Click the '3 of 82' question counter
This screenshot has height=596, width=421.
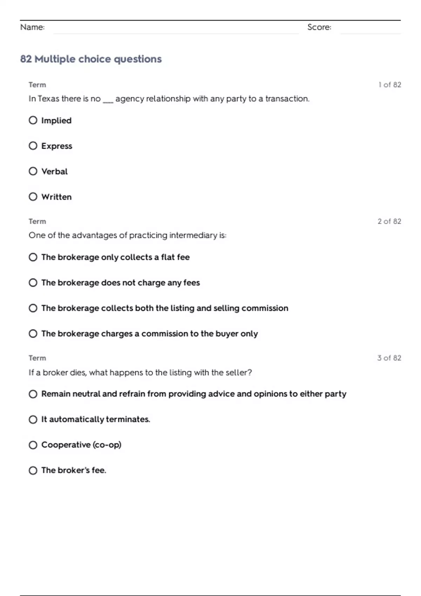(389, 358)
